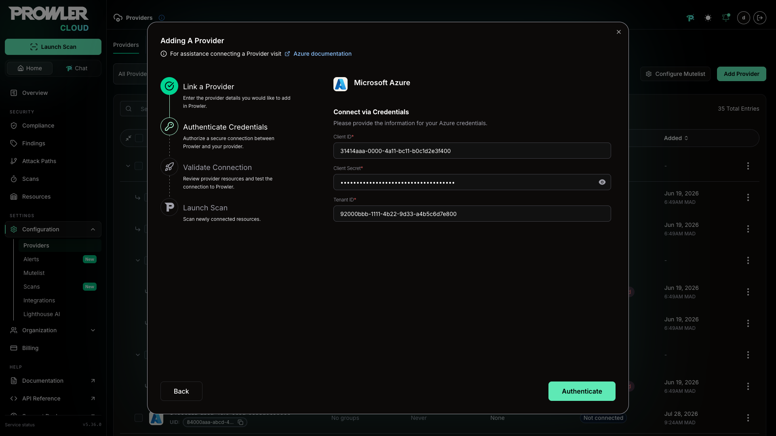
Task: Focus the Client Secret field
Action: point(472,182)
